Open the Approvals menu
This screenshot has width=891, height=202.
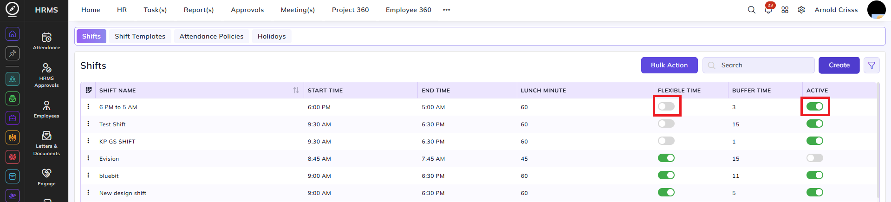247,10
